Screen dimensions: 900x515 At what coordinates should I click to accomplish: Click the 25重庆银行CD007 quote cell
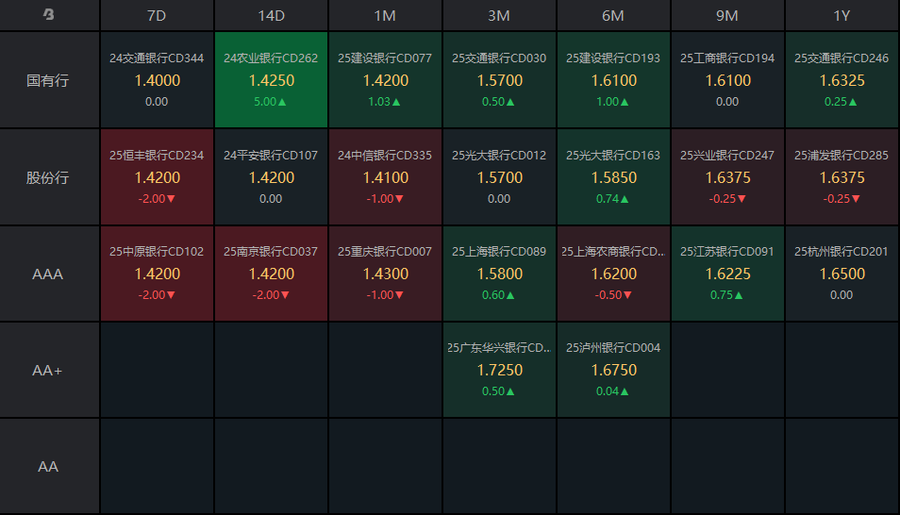[385, 273]
